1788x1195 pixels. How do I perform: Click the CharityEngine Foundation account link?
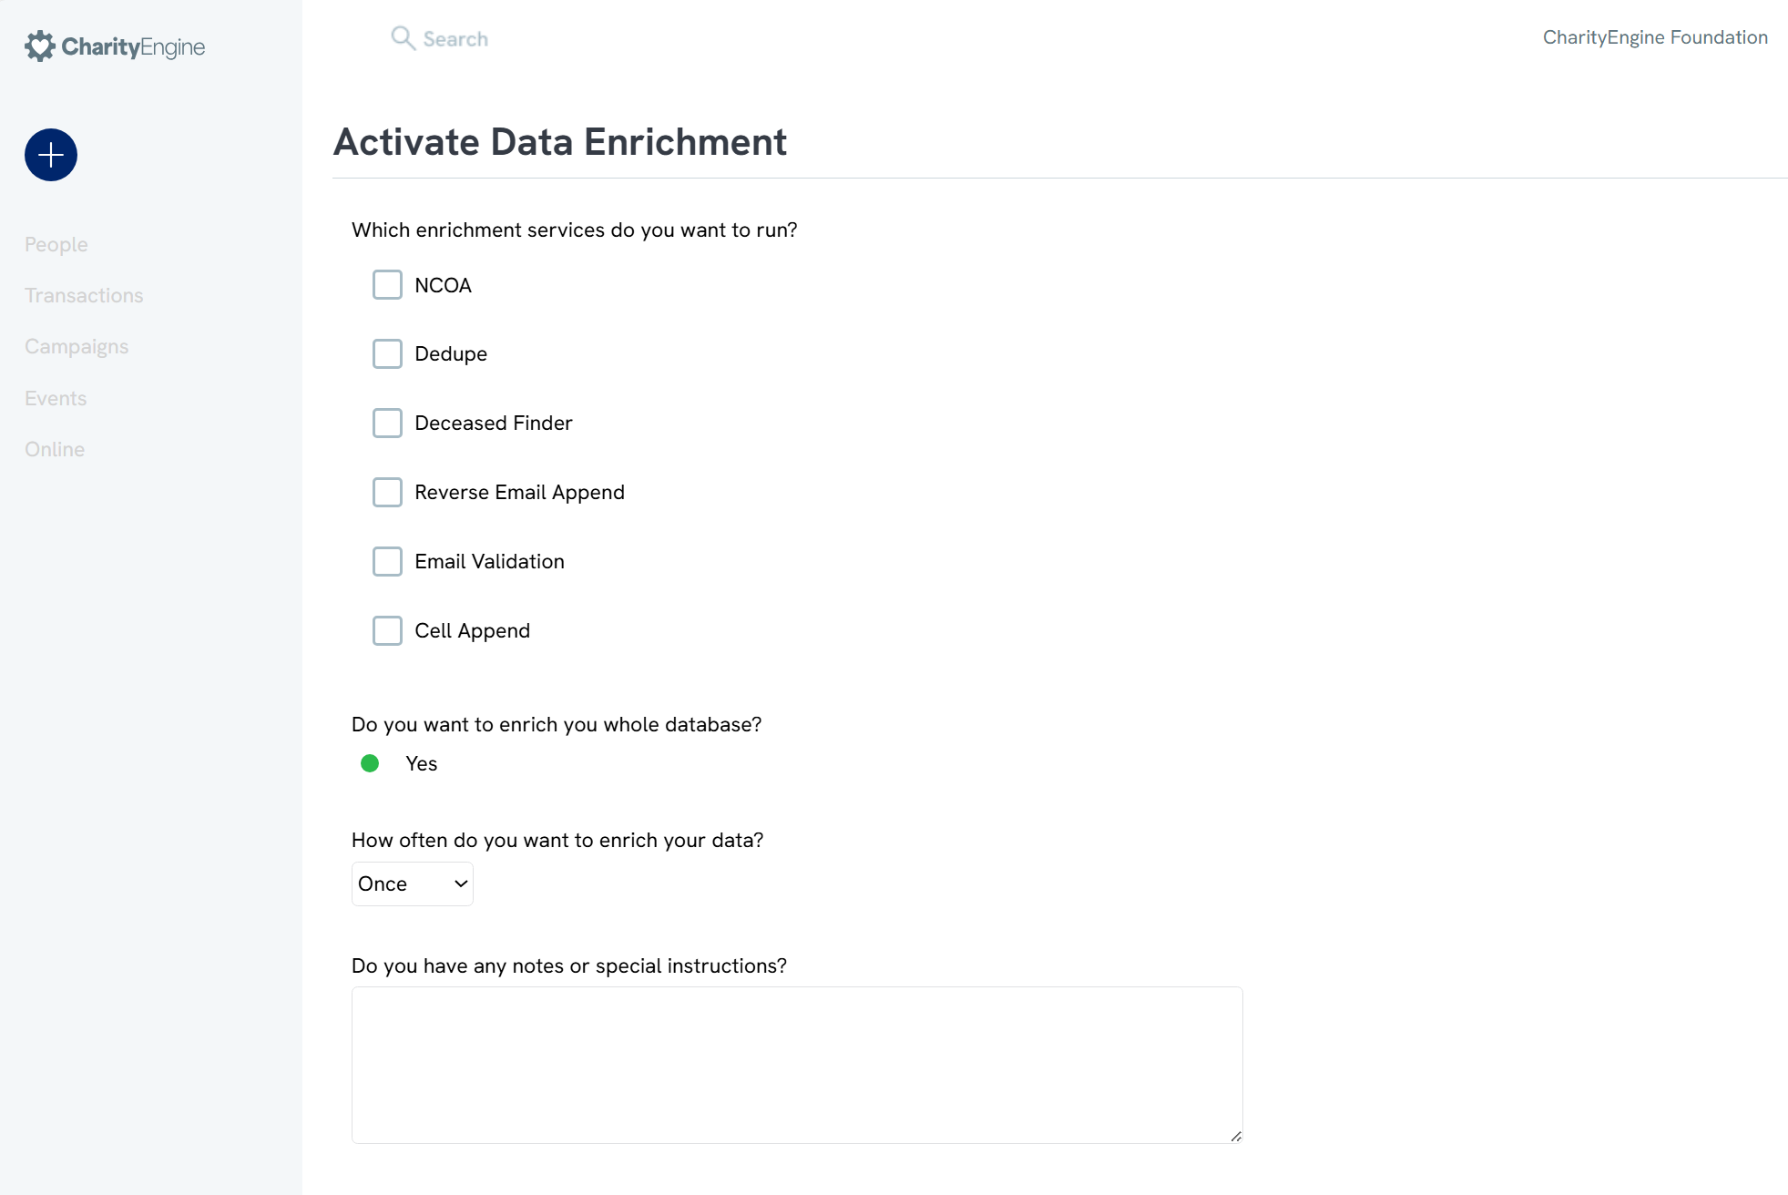pyautogui.click(x=1655, y=37)
